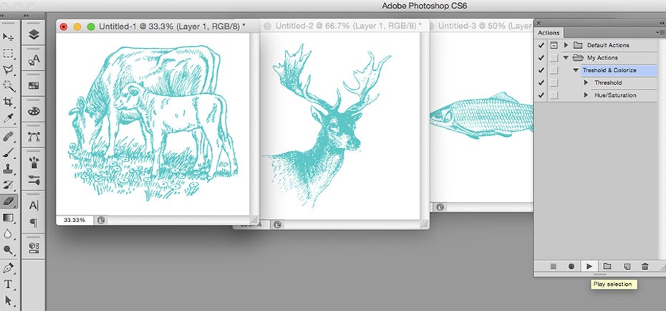Toggle checkmark for Default Actions set
Image resolution: width=666 pixels, height=311 pixels.
coord(541,45)
